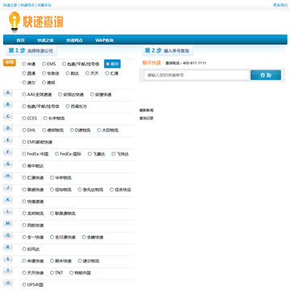Click the 最新新闻 text
Viewport: 290px width, 290px height.
(147, 110)
